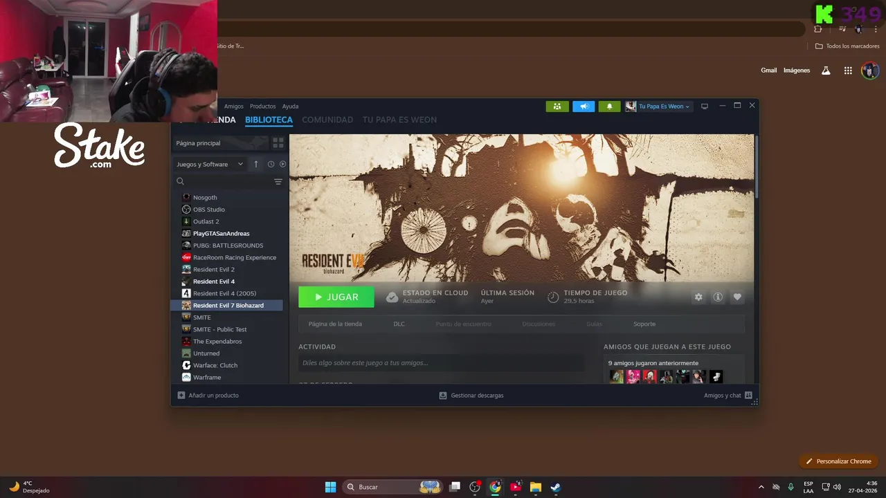Image resolution: width=886 pixels, height=498 pixels.
Task: Open the Discusiones link
Action: pos(539,324)
